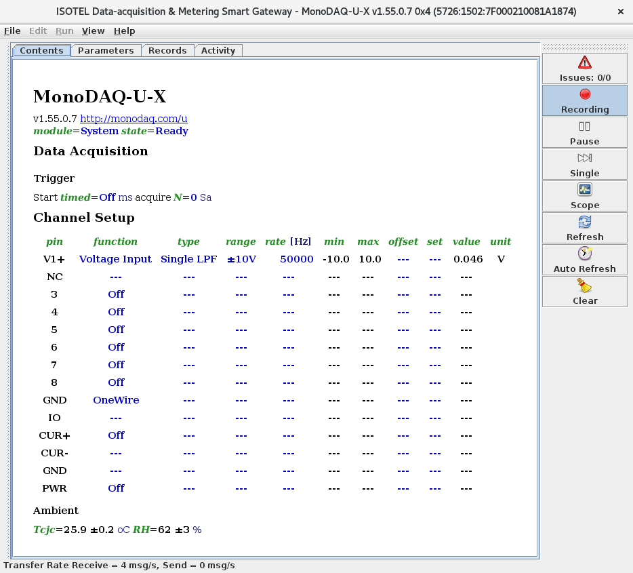Viewport: 633px width, 573px height.
Task: Enable Auto Refresh clock icon
Action: point(585,254)
